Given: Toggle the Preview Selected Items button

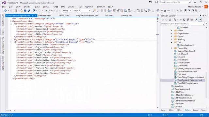Looking at the screenshot, I should (x=200, y=19).
